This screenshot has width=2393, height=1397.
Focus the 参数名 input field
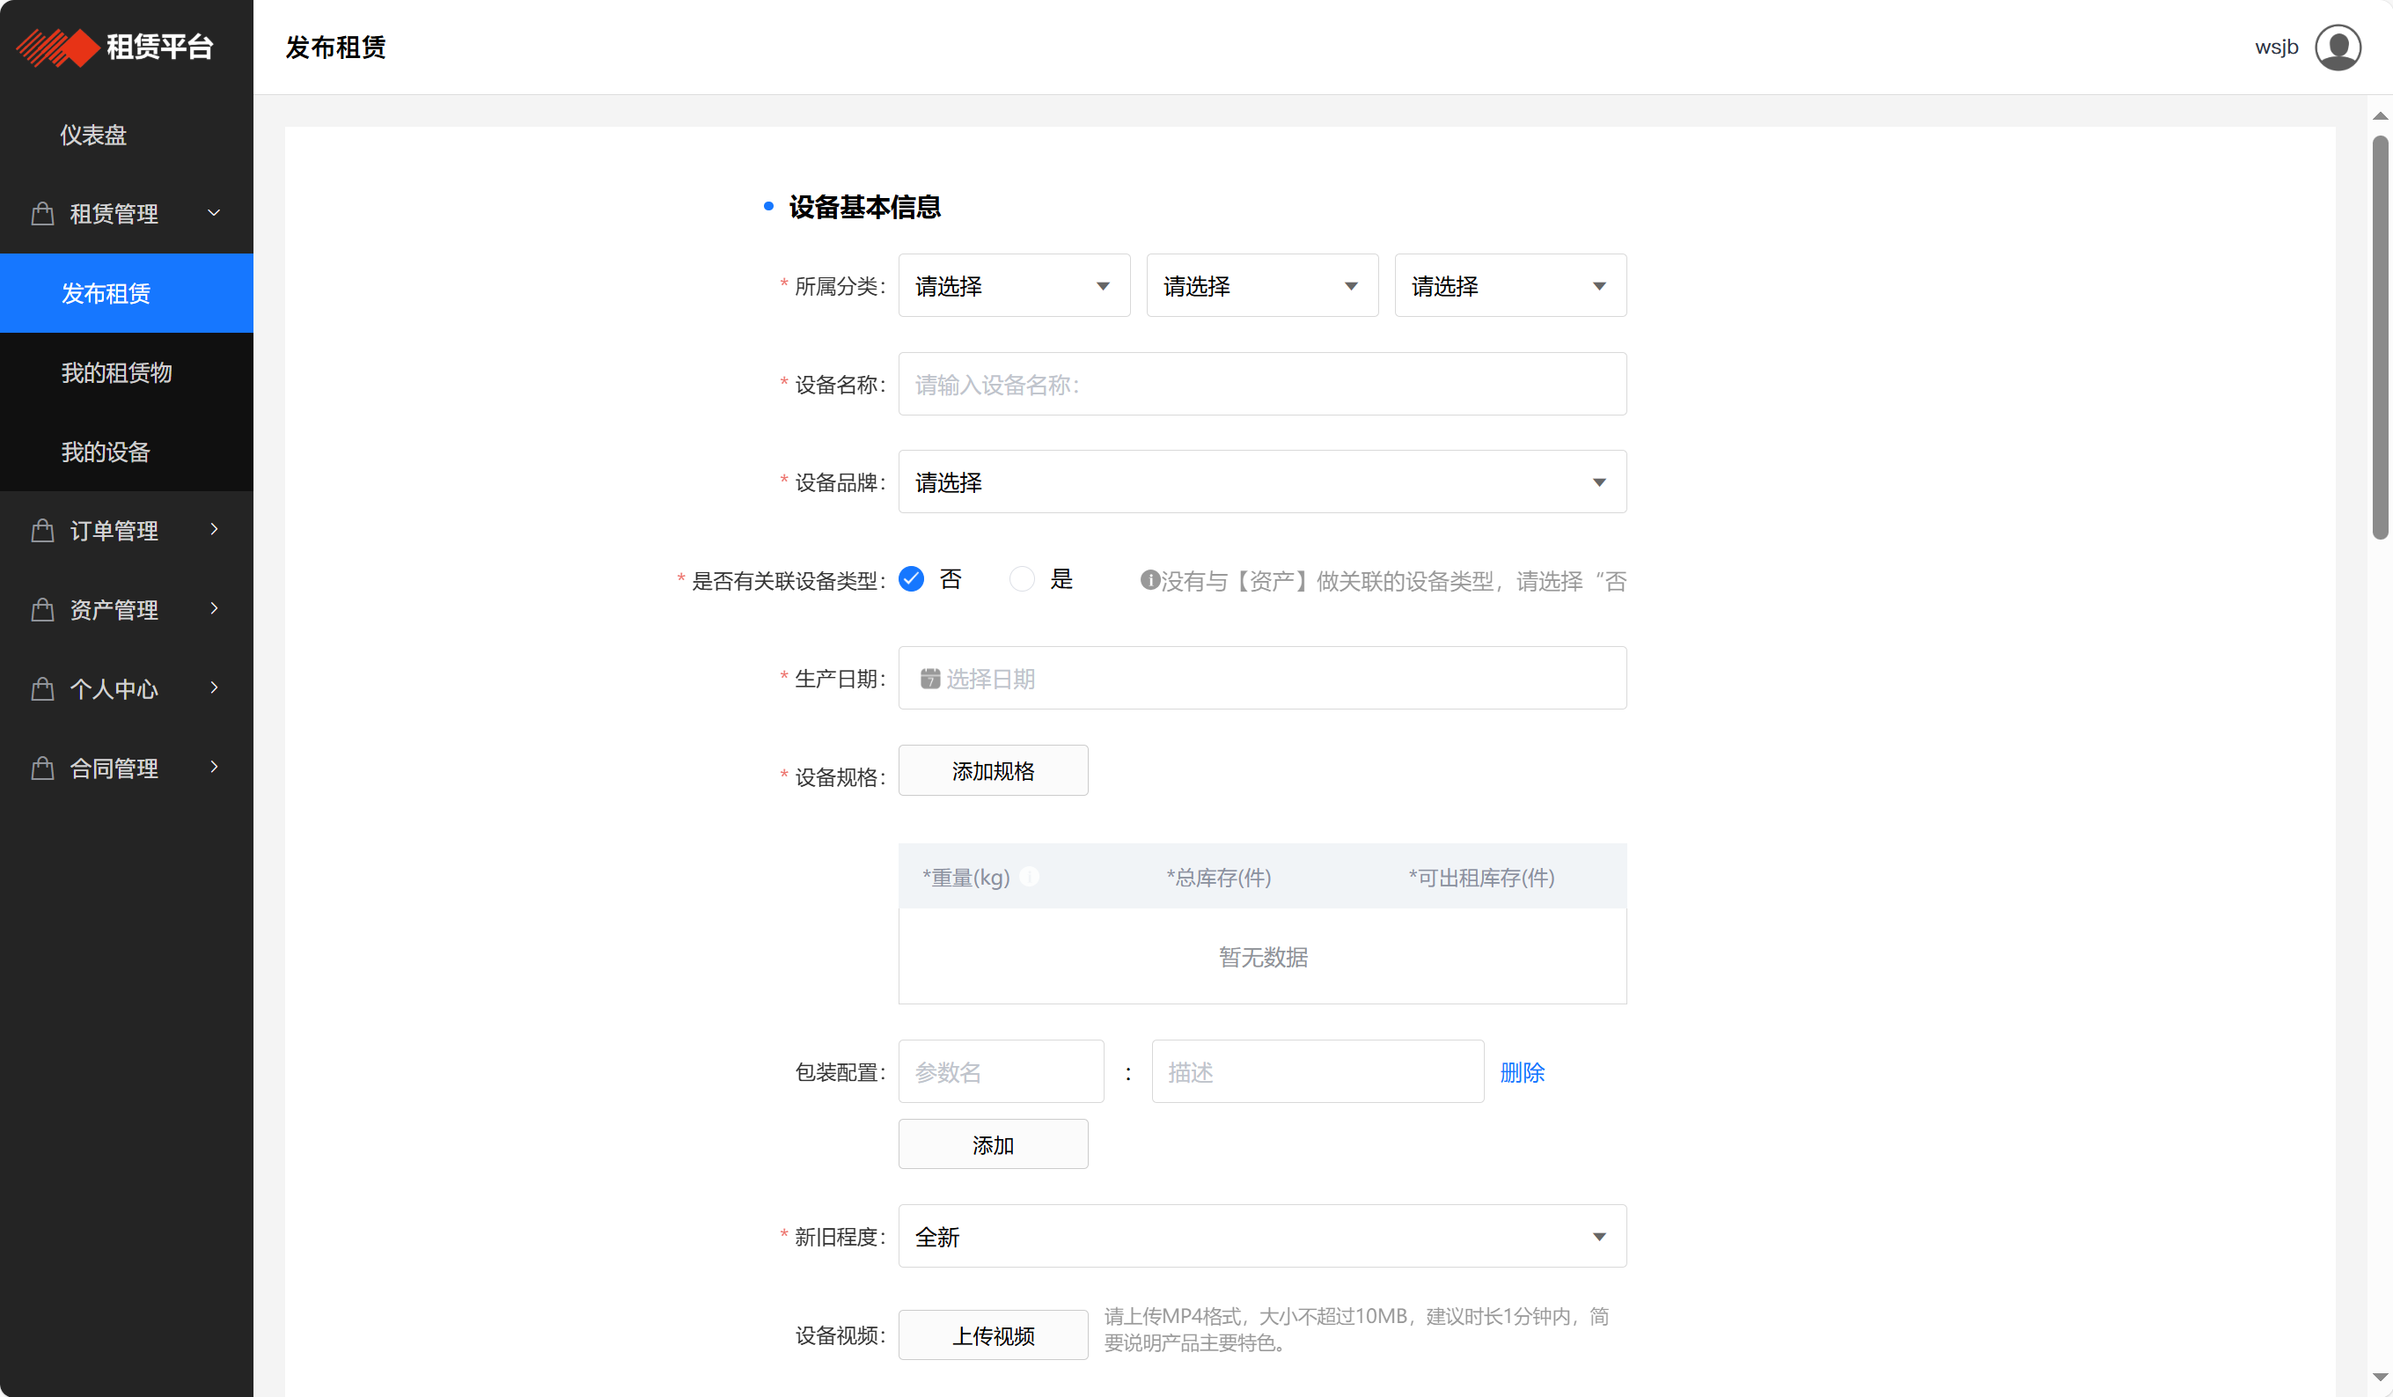pos(1001,1072)
